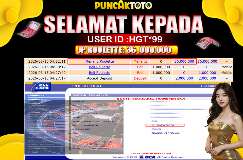Screen dimensions: 243x160
Task: Open the Menang Roulette link
Action: 99,61
